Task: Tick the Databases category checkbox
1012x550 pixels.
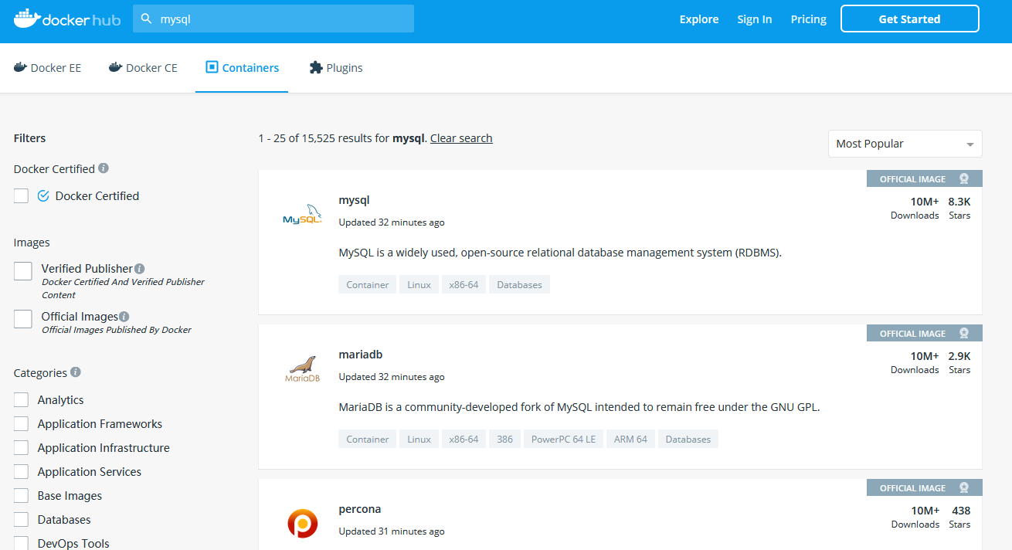Action: [22, 520]
